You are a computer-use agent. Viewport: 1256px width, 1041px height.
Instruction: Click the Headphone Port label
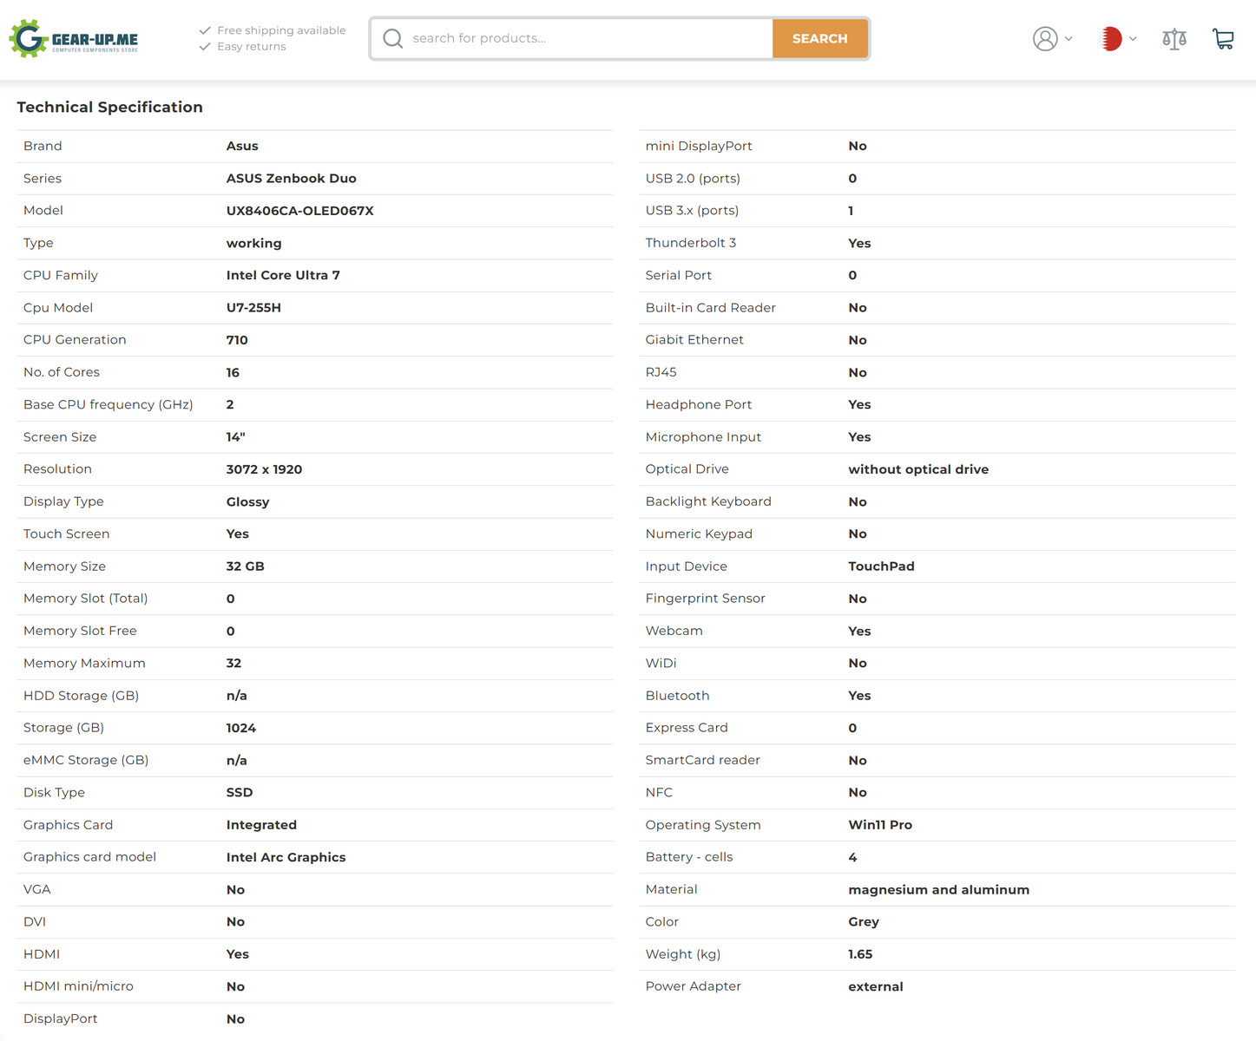699,404
